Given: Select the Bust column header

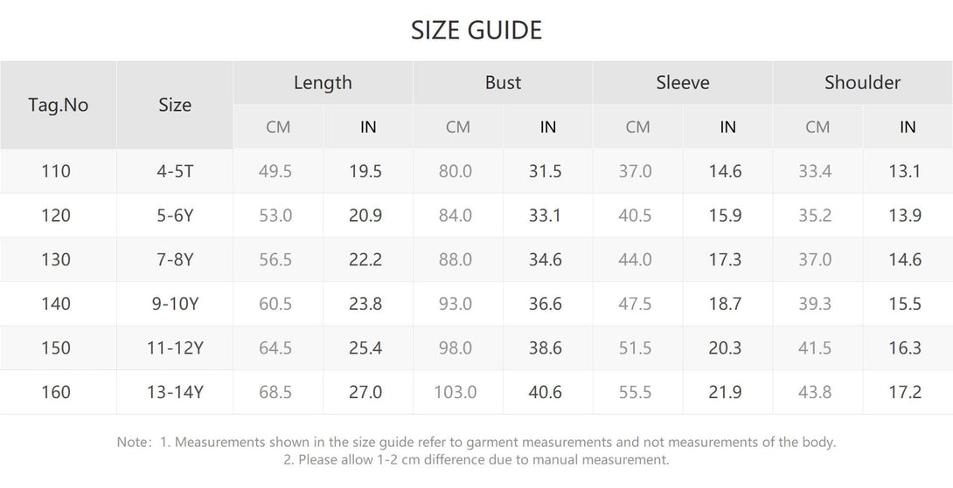Looking at the screenshot, I should point(503,83).
